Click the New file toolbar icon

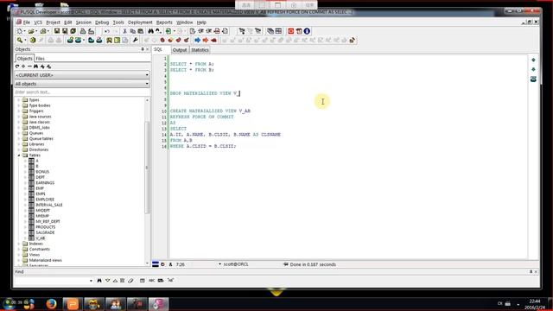coord(20,31)
